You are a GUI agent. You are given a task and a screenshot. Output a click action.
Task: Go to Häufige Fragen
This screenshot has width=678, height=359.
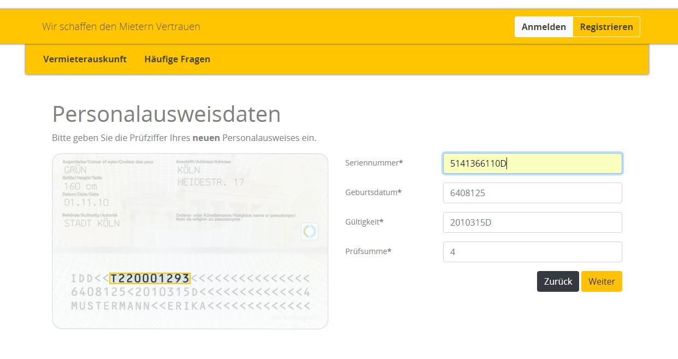(177, 59)
